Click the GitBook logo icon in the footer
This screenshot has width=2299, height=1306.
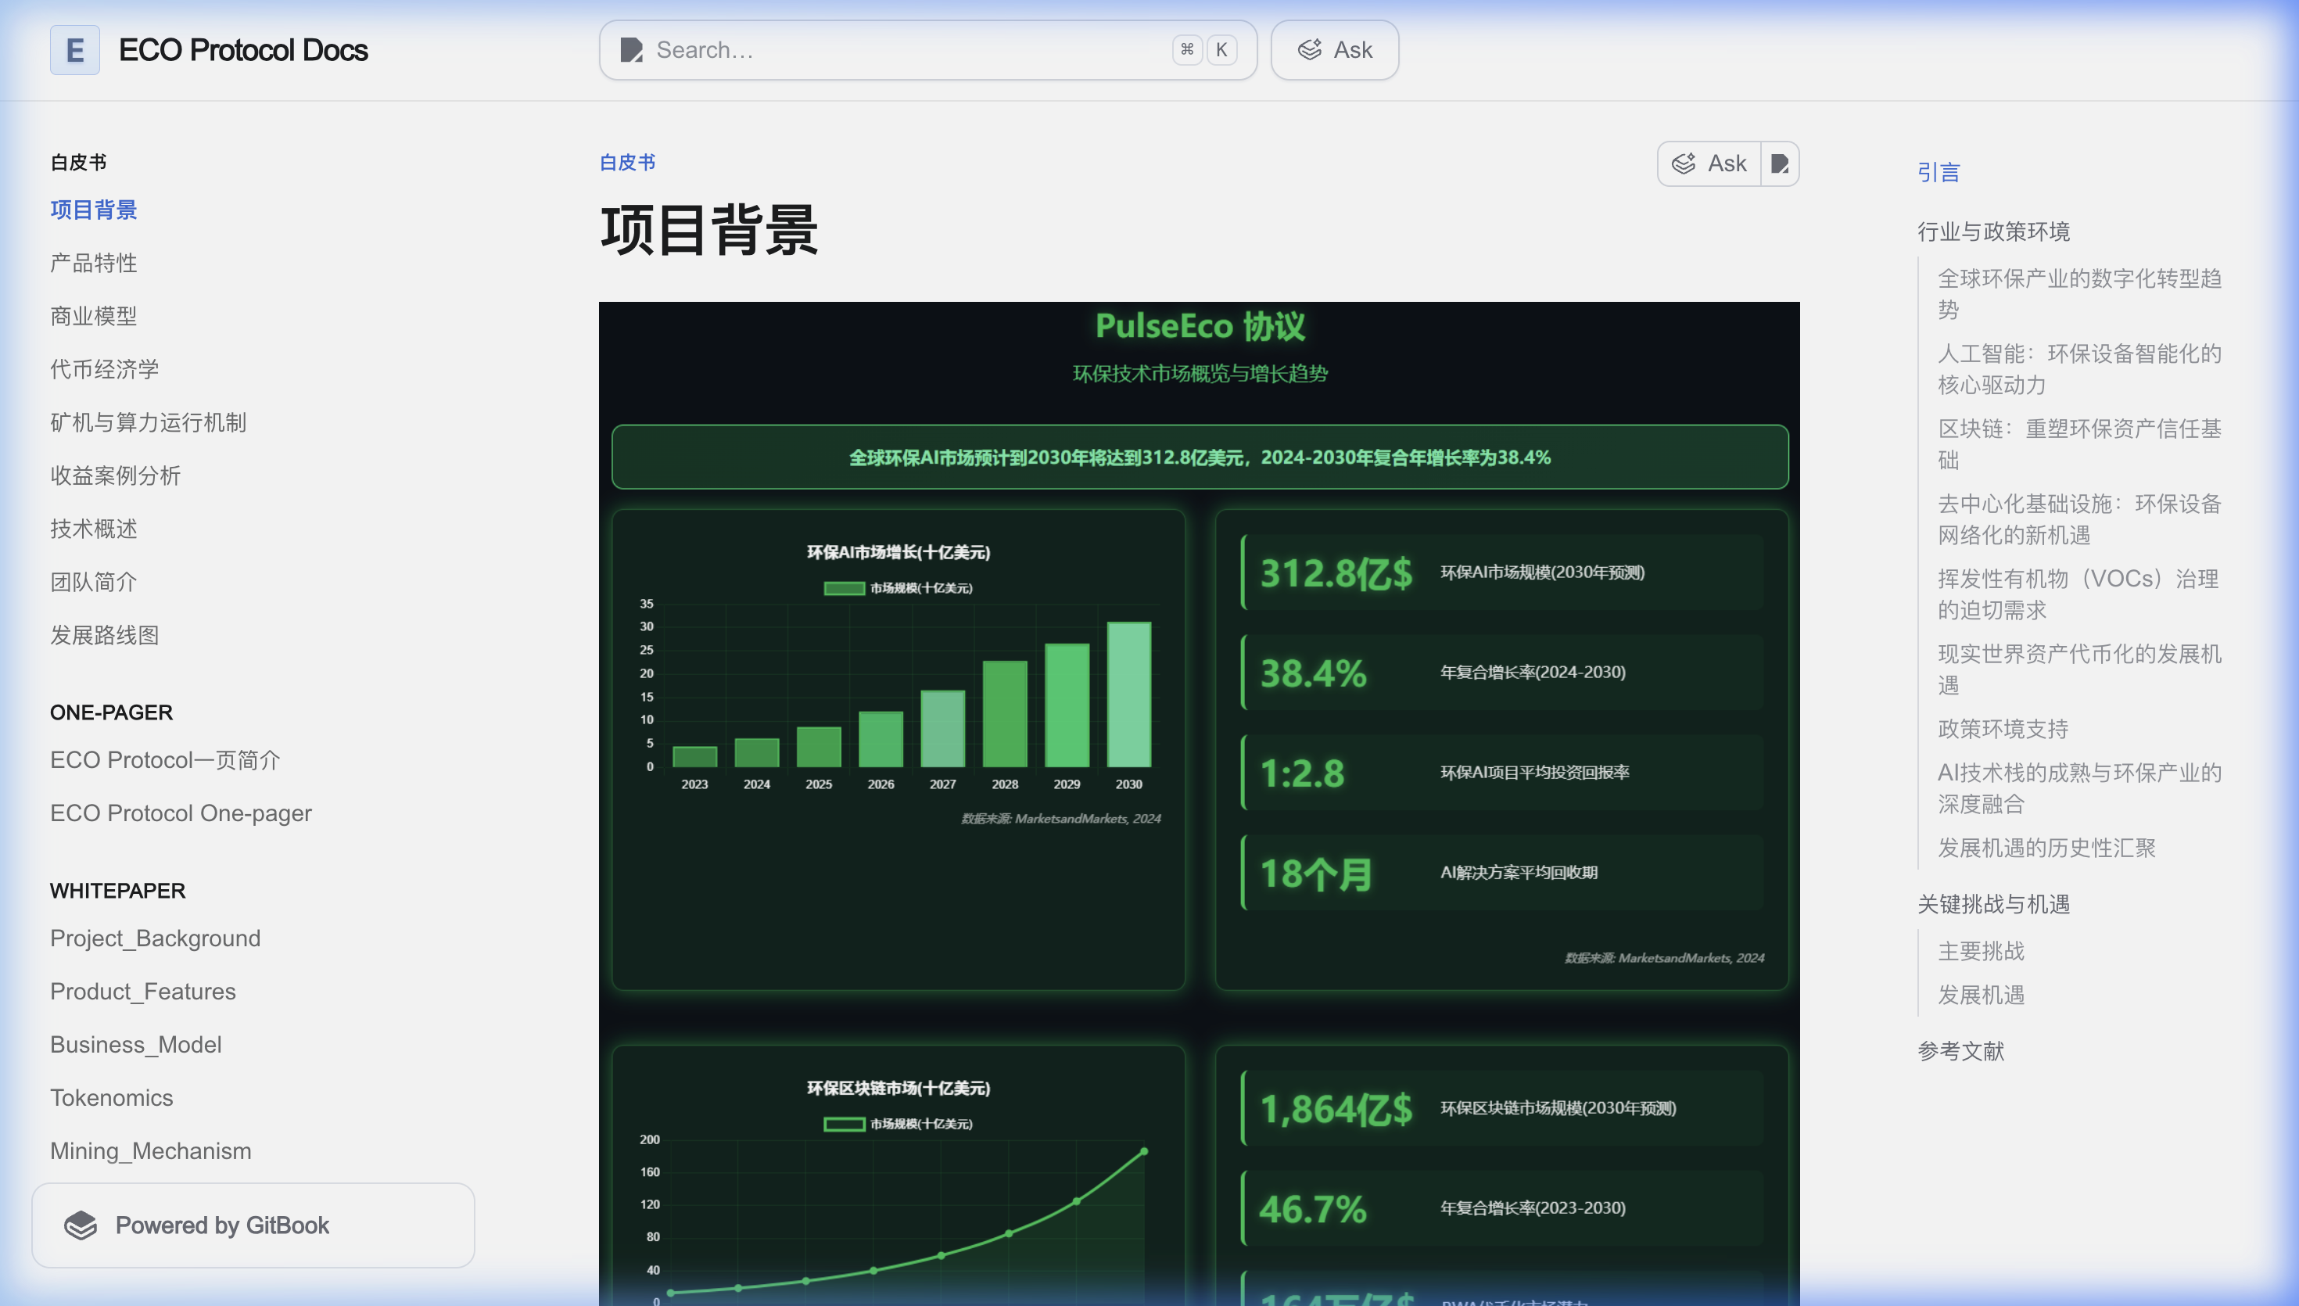81,1225
